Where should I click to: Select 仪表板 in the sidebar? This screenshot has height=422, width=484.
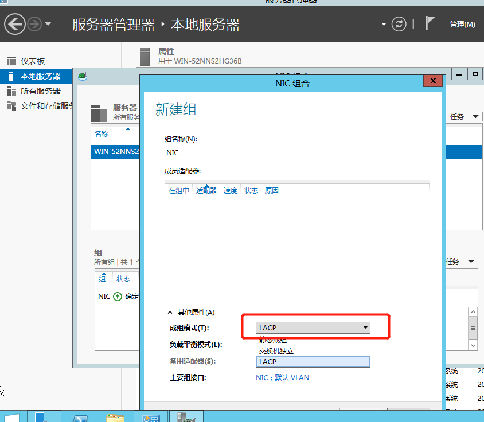point(33,61)
